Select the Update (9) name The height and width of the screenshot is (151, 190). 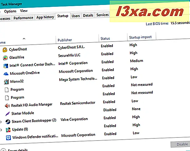pos(20,129)
